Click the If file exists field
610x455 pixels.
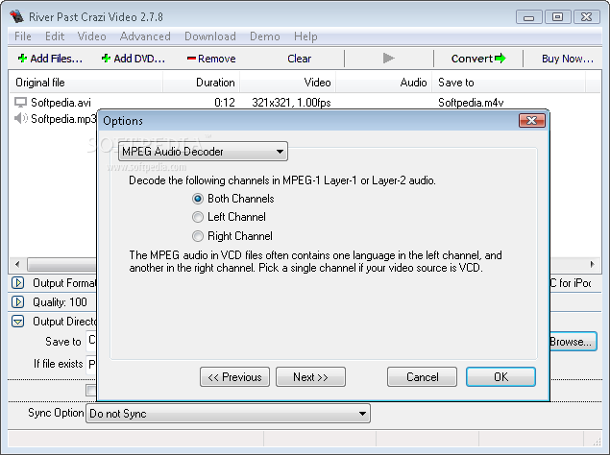pyautogui.click(x=91, y=365)
